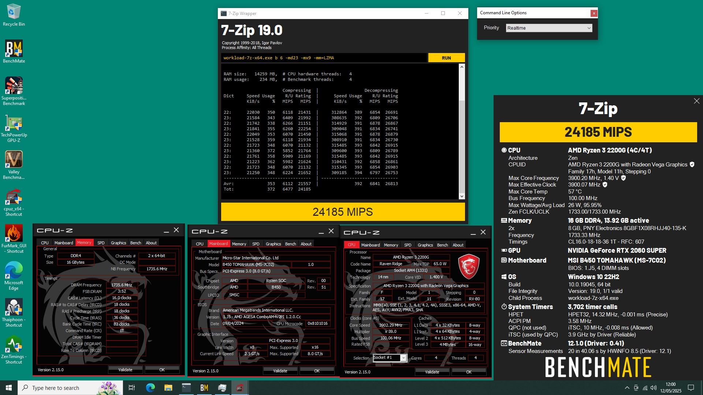
Task: Validate in the Mainboard CPU-Z window
Action: [x=280, y=371]
